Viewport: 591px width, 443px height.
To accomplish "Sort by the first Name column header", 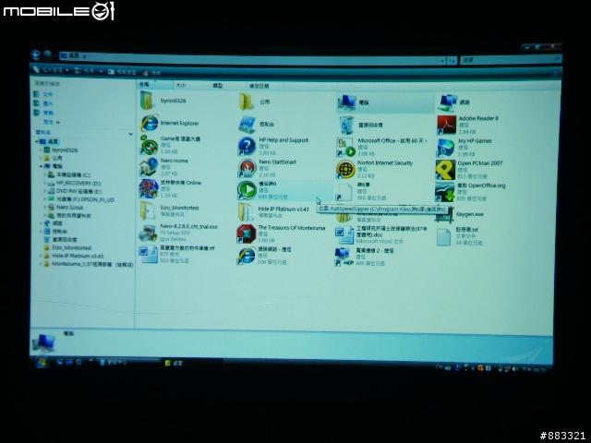I will (155, 85).
